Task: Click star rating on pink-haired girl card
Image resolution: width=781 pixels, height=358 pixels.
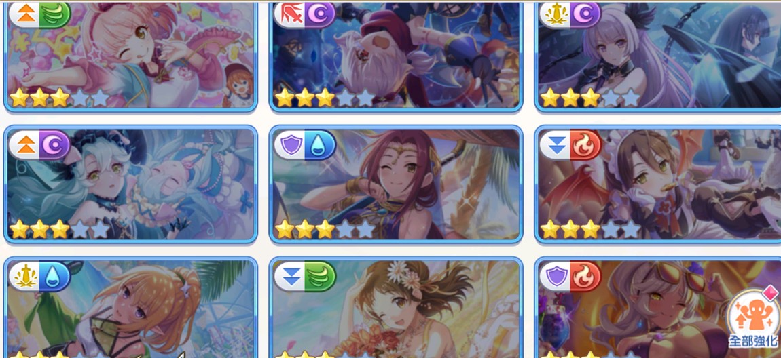Action: coord(59,98)
